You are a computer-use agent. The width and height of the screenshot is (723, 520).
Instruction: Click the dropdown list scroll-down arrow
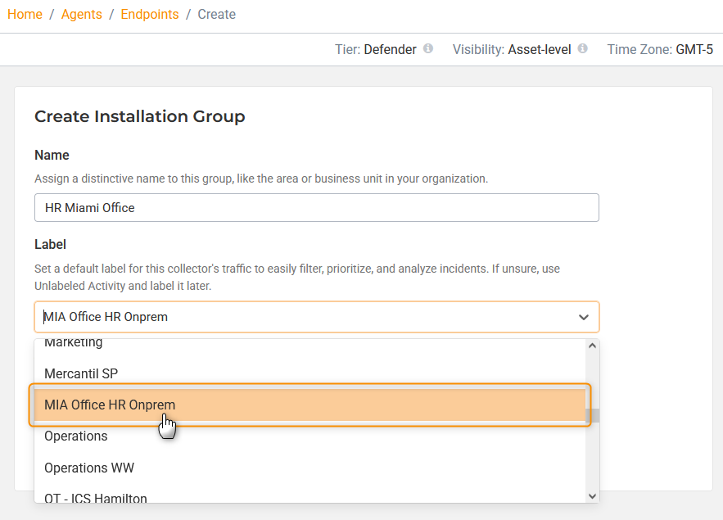(x=593, y=495)
